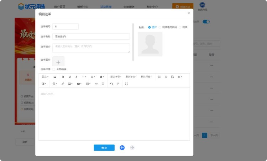Insert a hyperlink using the link icon

point(63,84)
